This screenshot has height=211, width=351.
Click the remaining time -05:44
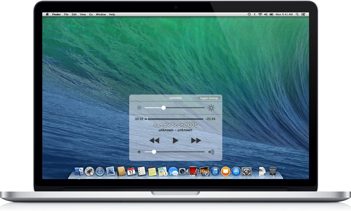211,119
